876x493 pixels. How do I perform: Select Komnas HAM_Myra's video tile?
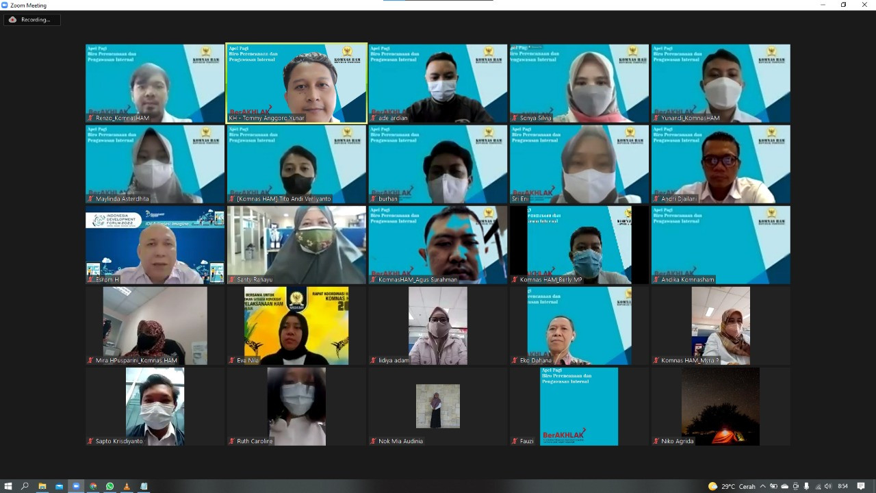pyautogui.click(x=721, y=326)
